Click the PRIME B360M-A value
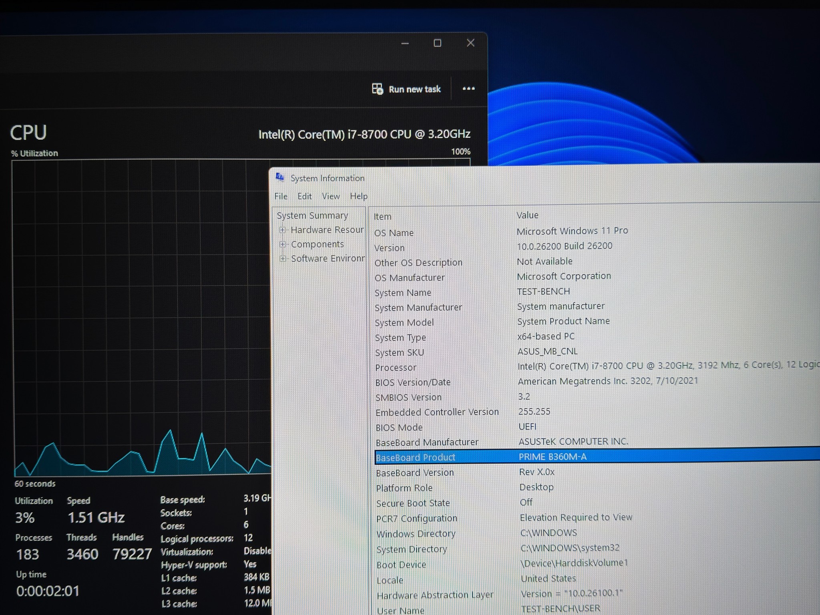The height and width of the screenshot is (615, 820). coord(553,456)
